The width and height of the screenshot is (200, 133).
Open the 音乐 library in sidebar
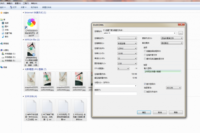pos(6,37)
